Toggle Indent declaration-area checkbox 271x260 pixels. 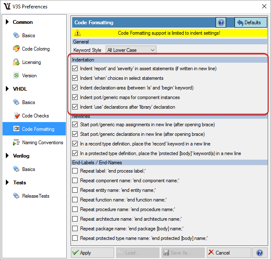(x=75, y=88)
